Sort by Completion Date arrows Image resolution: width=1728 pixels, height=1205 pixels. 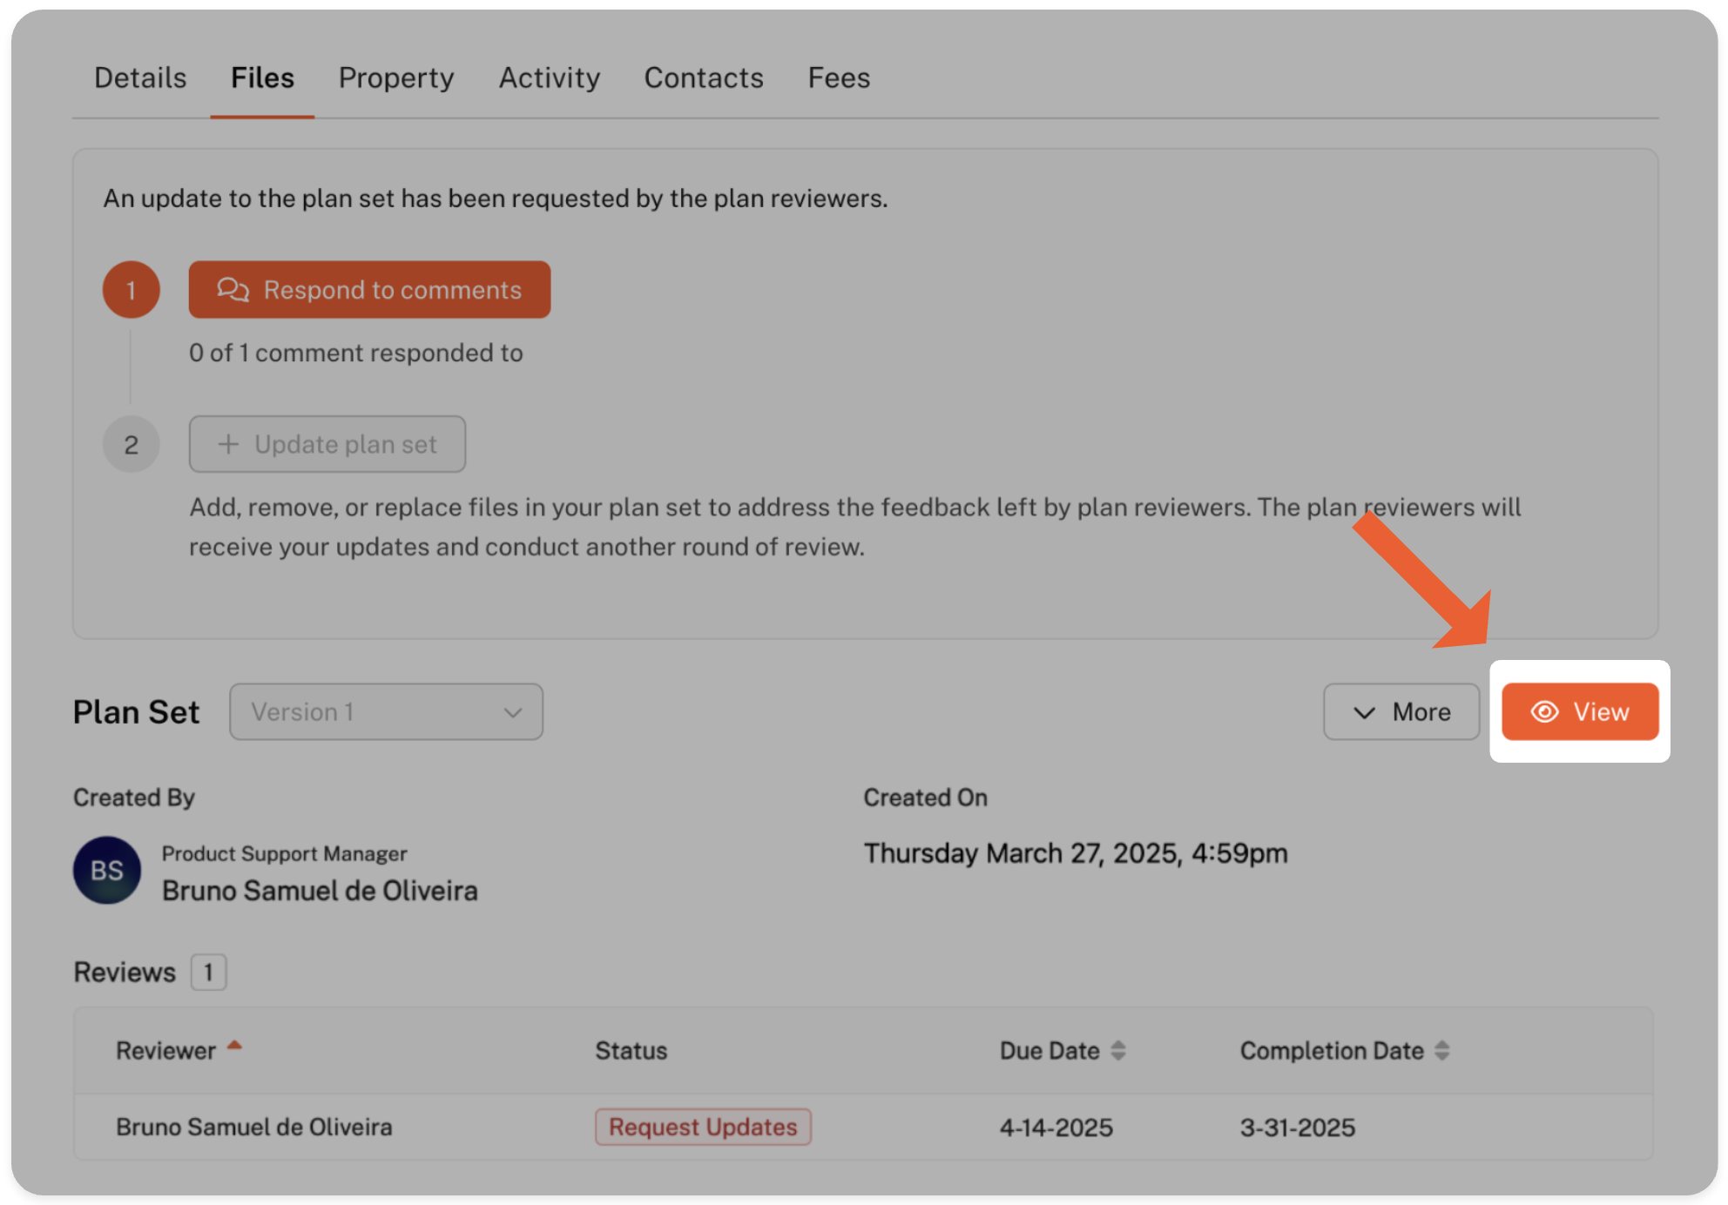coord(1442,1051)
